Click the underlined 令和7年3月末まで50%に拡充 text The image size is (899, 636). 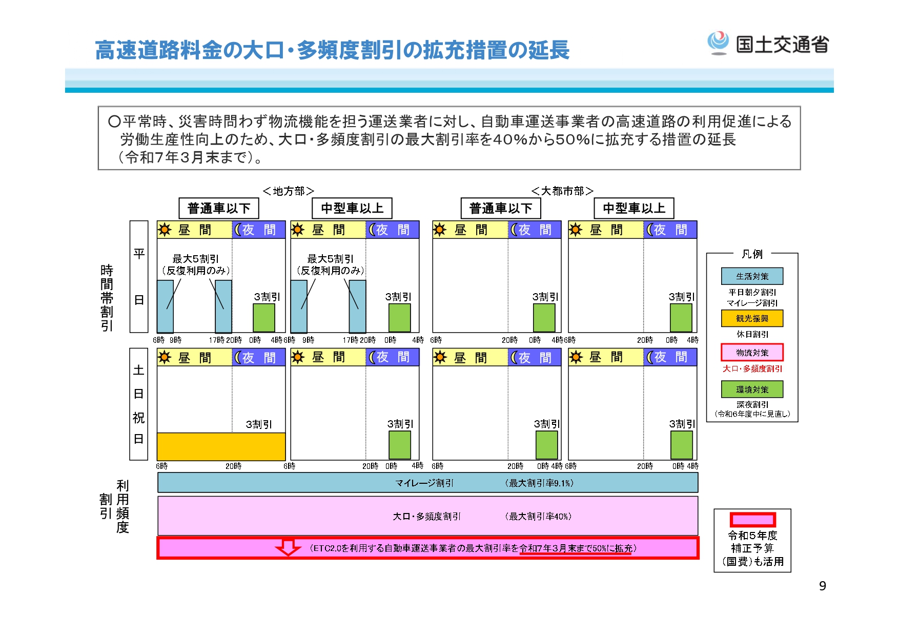(576, 548)
